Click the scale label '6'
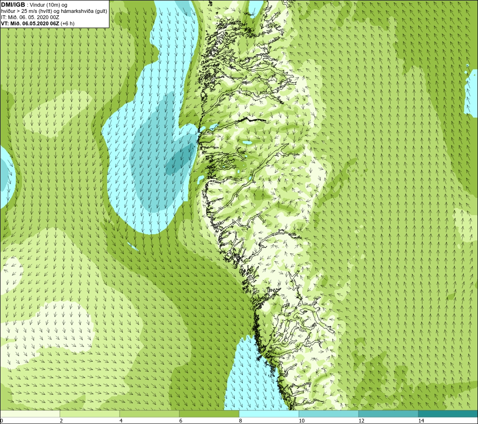478x424 pixels. click(x=181, y=421)
